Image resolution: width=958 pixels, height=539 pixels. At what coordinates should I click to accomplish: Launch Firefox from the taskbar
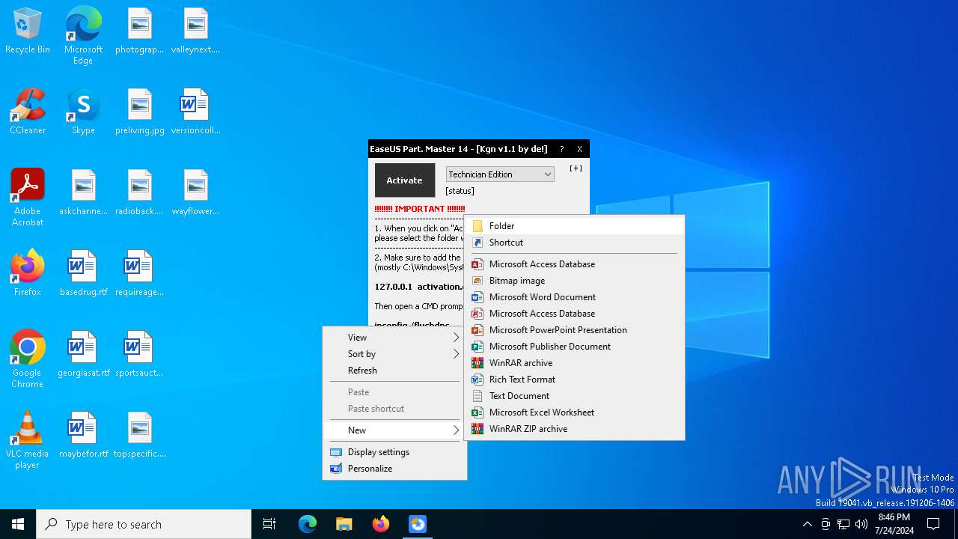[x=381, y=524]
